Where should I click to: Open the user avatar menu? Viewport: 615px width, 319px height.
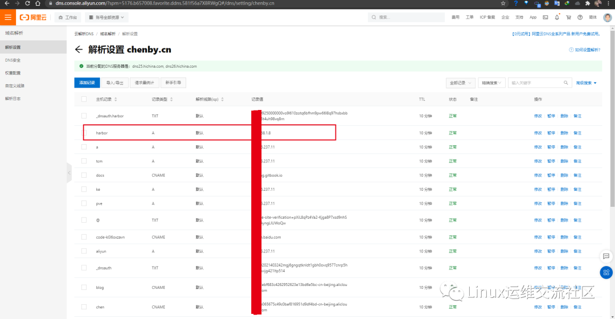pos(607,17)
